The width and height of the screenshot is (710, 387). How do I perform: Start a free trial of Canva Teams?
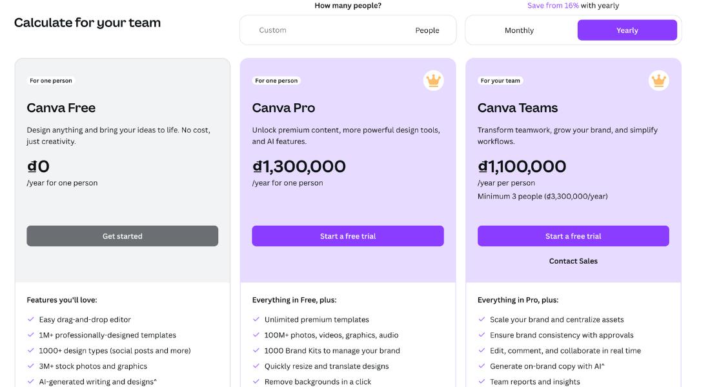[x=573, y=236]
